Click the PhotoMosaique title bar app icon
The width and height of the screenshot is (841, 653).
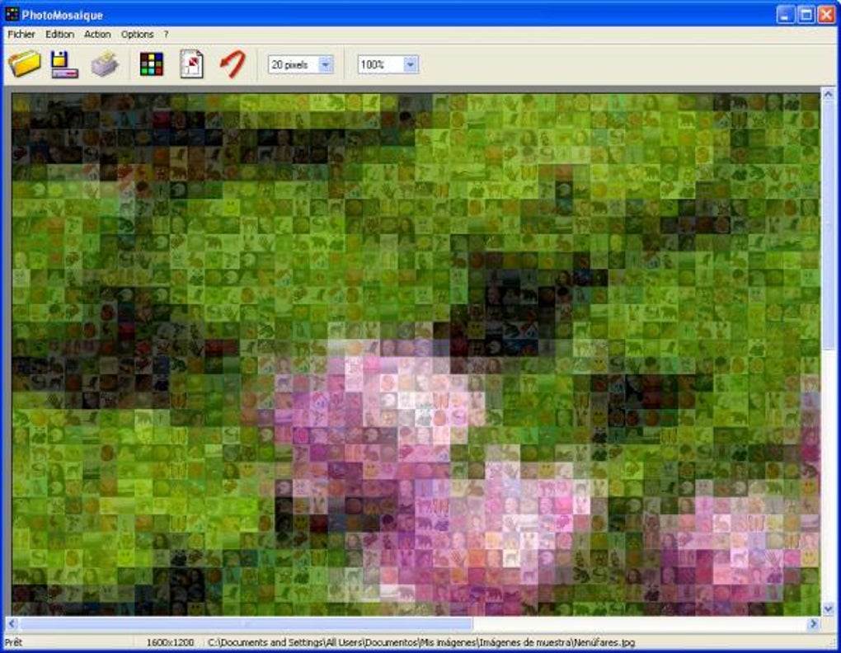12,15
